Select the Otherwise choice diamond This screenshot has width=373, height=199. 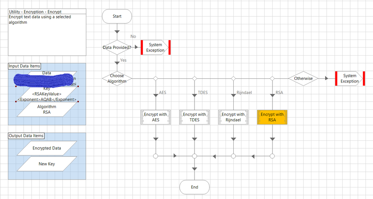(303, 78)
